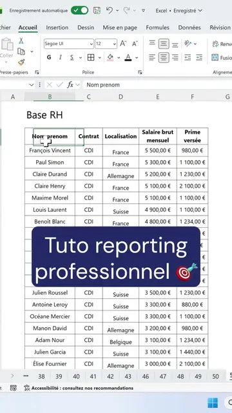232x413 pixels.
Task: Open the Name Box dropdown arrow
Action: [32, 85]
